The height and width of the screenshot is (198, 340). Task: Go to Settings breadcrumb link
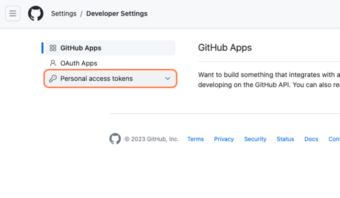click(x=64, y=13)
